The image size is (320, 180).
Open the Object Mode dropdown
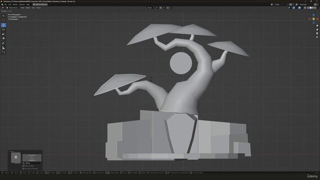point(12,8)
